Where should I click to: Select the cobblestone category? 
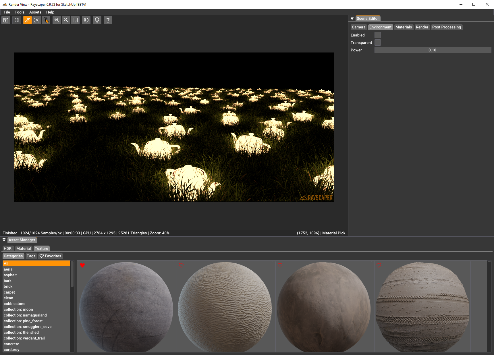[14, 304]
